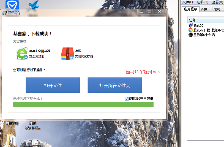The image size is (224, 147).
Task: Click 实用优化存储 description text
Action: pyautogui.click(x=84, y=56)
